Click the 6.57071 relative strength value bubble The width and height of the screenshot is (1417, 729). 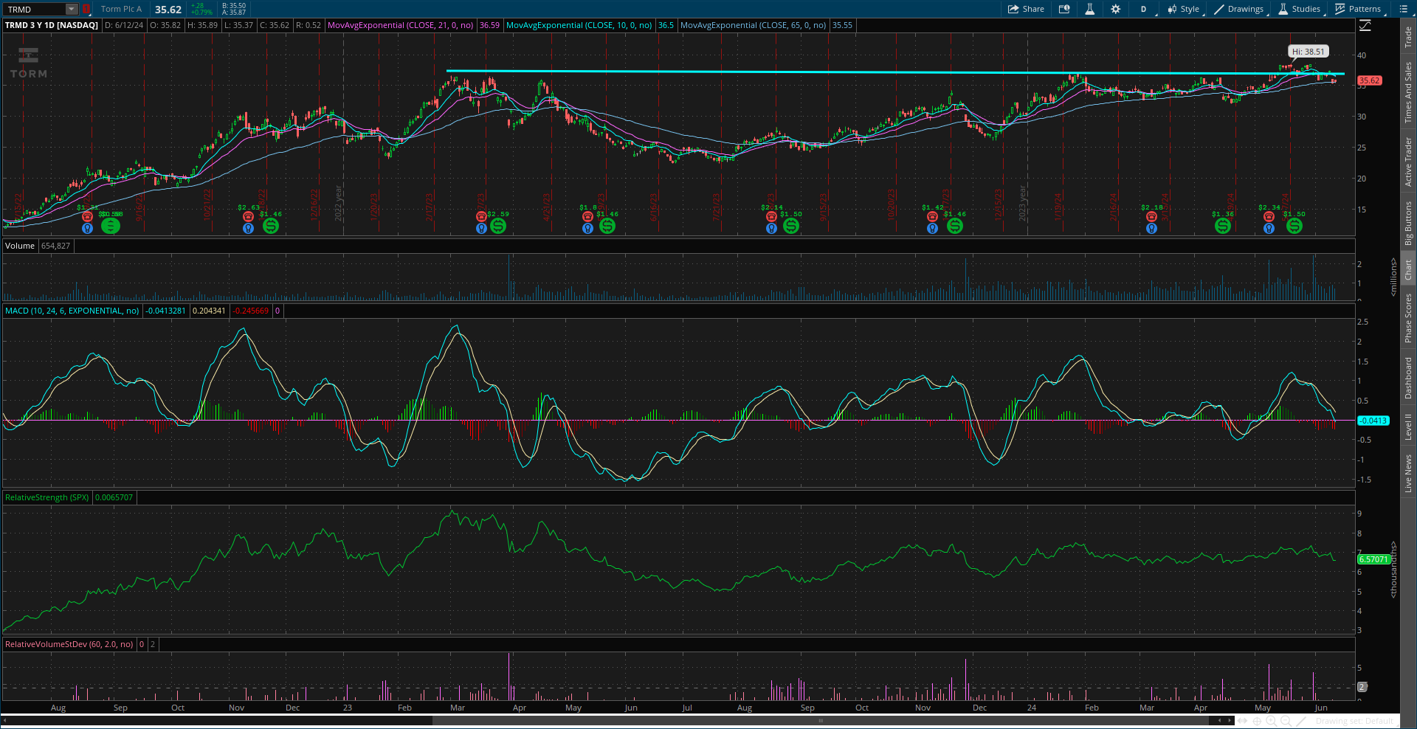(1373, 559)
